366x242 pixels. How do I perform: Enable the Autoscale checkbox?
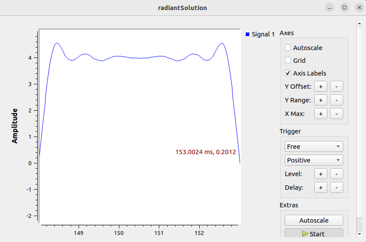click(x=288, y=47)
